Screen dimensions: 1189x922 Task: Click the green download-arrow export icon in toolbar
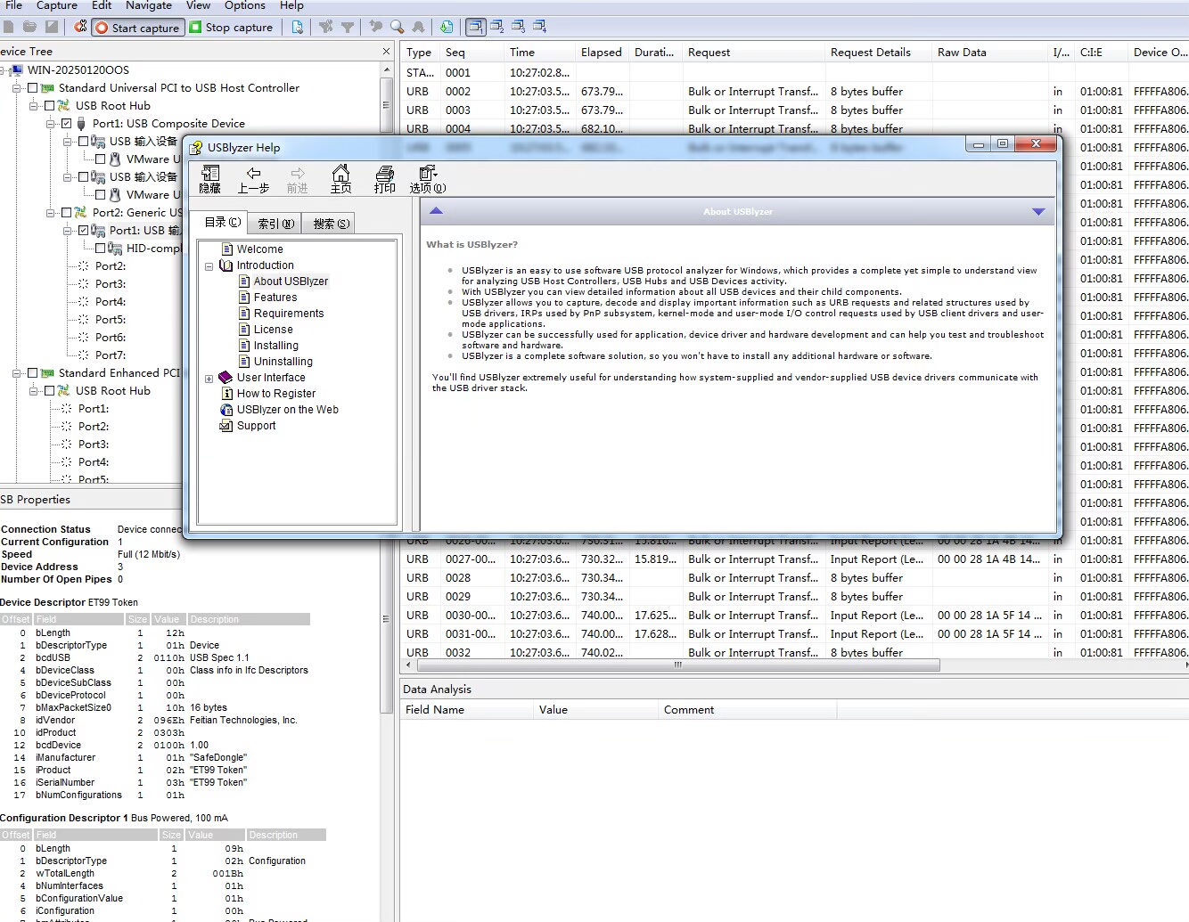tap(447, 27)
